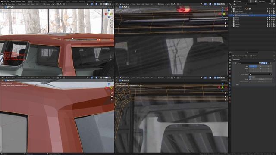Remove the Mirror modifier with X button

[271, 63]
